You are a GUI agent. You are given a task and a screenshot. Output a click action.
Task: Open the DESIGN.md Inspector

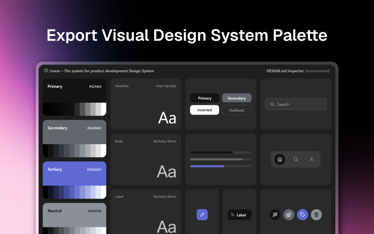pyautogui.click(x=285, y=70)
